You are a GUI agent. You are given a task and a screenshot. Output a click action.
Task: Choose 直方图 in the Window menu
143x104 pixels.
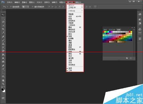point(75,58)
